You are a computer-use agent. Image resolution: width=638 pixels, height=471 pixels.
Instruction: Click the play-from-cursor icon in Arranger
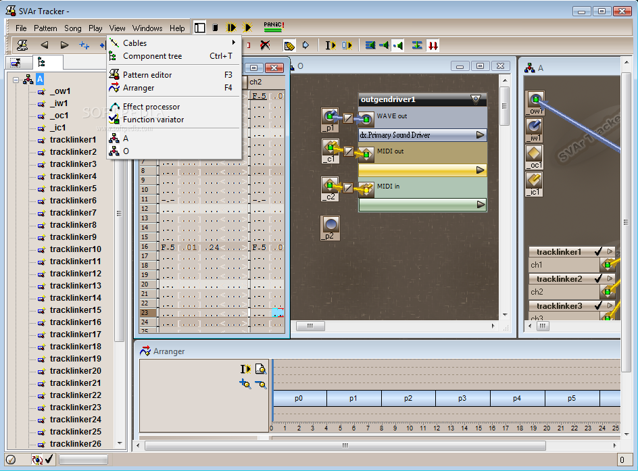coord(245,369)
